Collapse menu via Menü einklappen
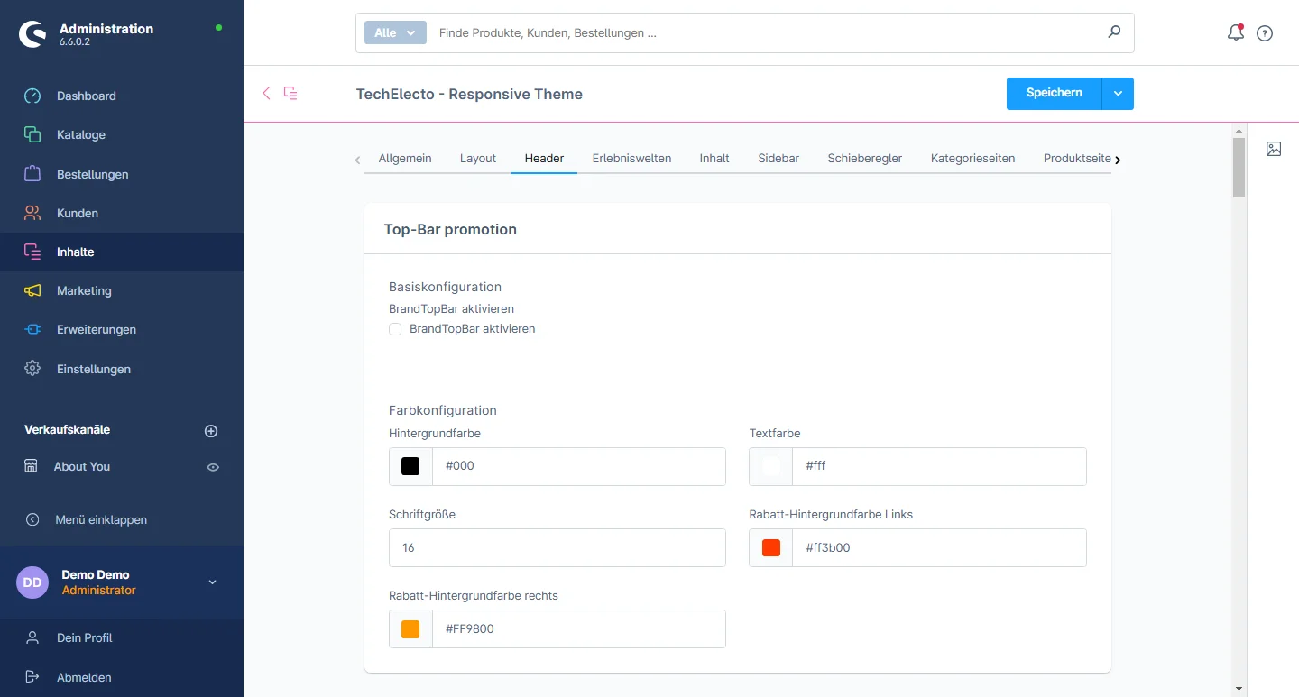Viewport: 1299px width, 697px height. point(100,519)
